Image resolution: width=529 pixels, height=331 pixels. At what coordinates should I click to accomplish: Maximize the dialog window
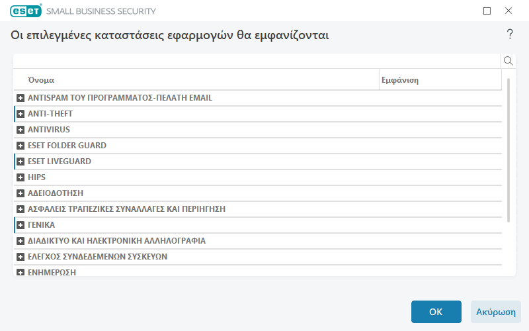[487, 11]
